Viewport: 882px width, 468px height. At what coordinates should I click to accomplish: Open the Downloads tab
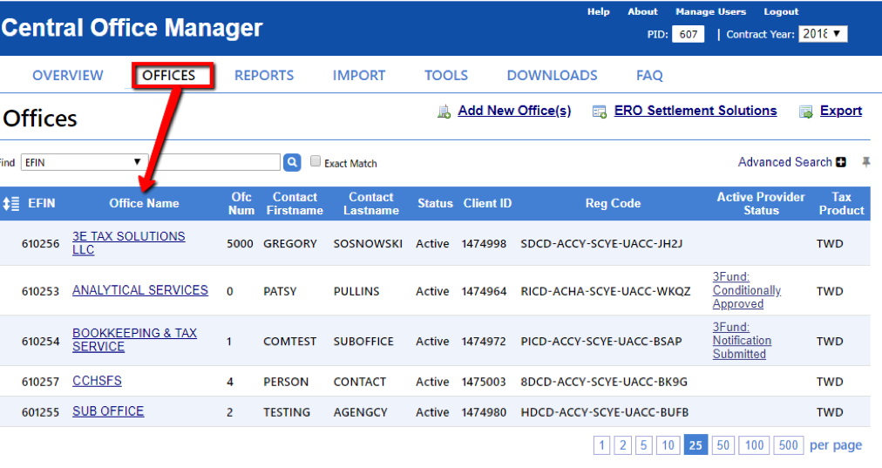click(x=552, y=76)
